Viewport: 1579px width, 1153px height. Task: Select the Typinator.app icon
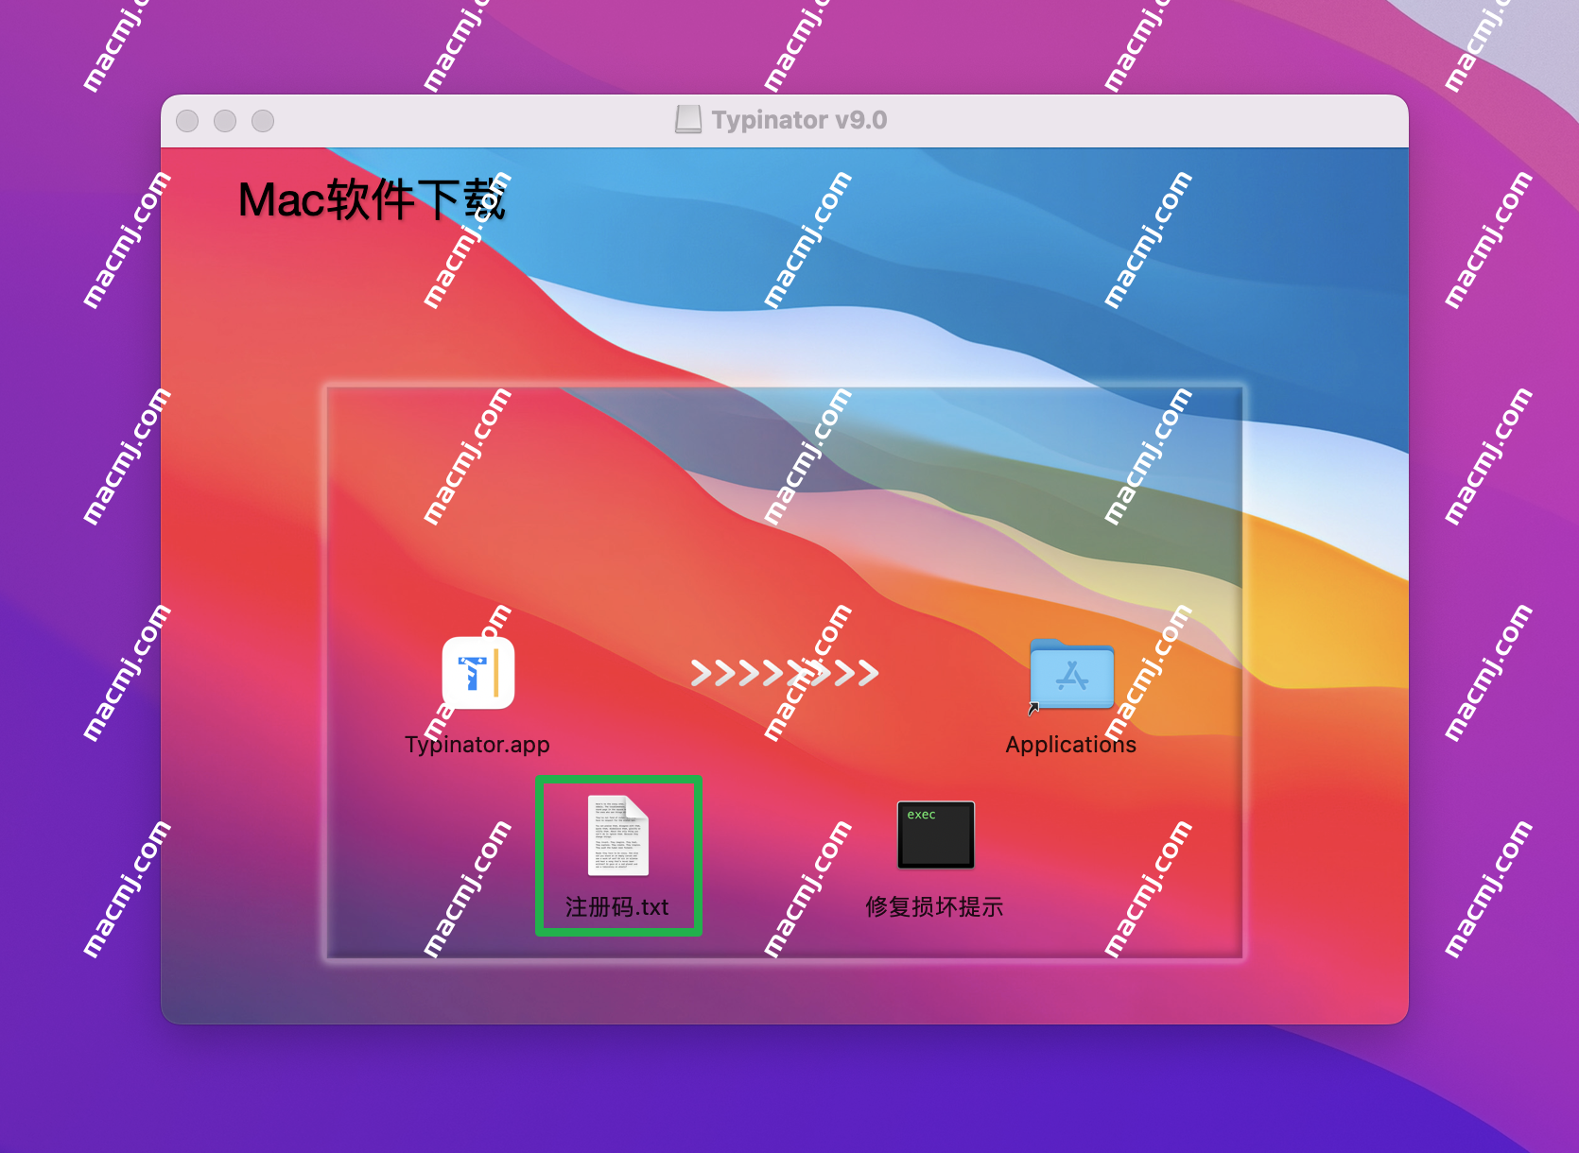(478, 673)
